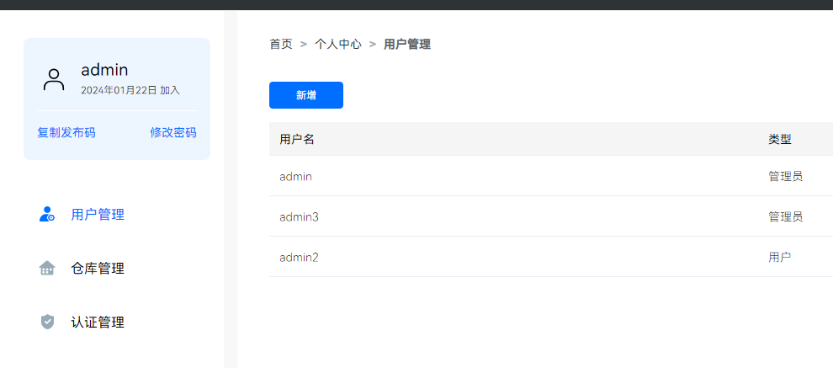833x368 pixels.
Task: Go to 首页 in the breadcrumb
Action: pos(281,44)
